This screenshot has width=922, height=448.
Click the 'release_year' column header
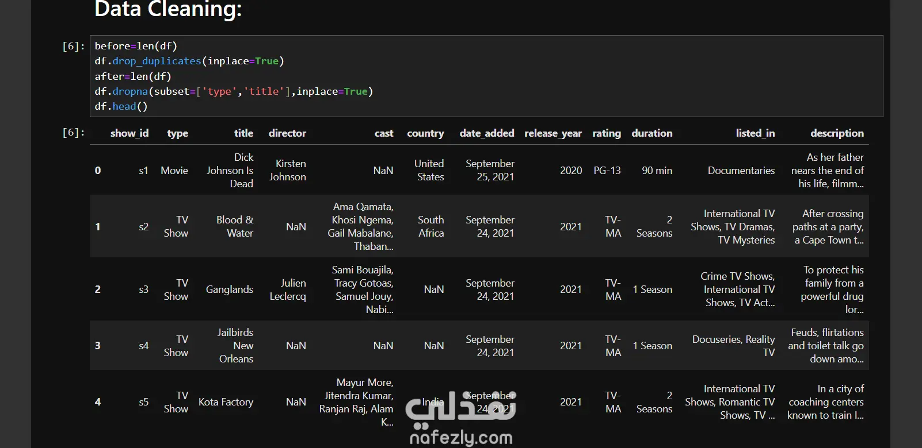point(553,133)
